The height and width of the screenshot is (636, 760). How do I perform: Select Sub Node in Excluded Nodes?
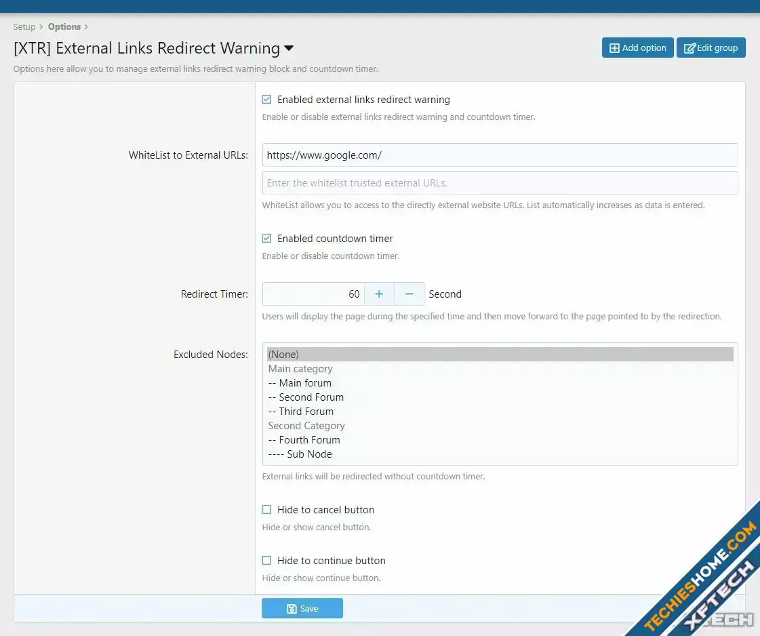click(x=500, y=454)
